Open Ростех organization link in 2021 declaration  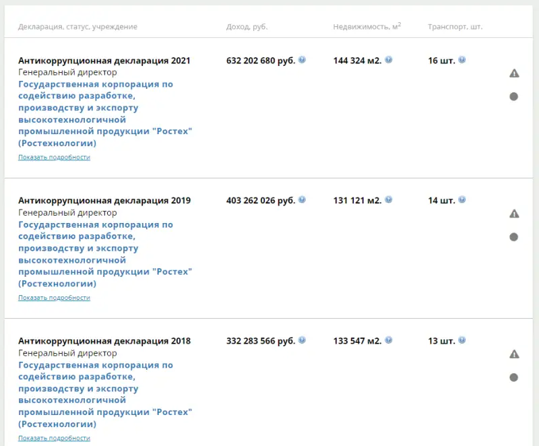104,113
